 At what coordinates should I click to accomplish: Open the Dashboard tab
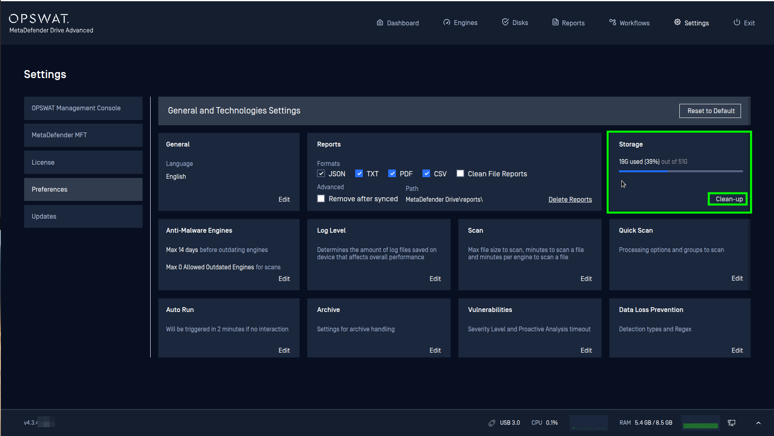tap(398, 23)
